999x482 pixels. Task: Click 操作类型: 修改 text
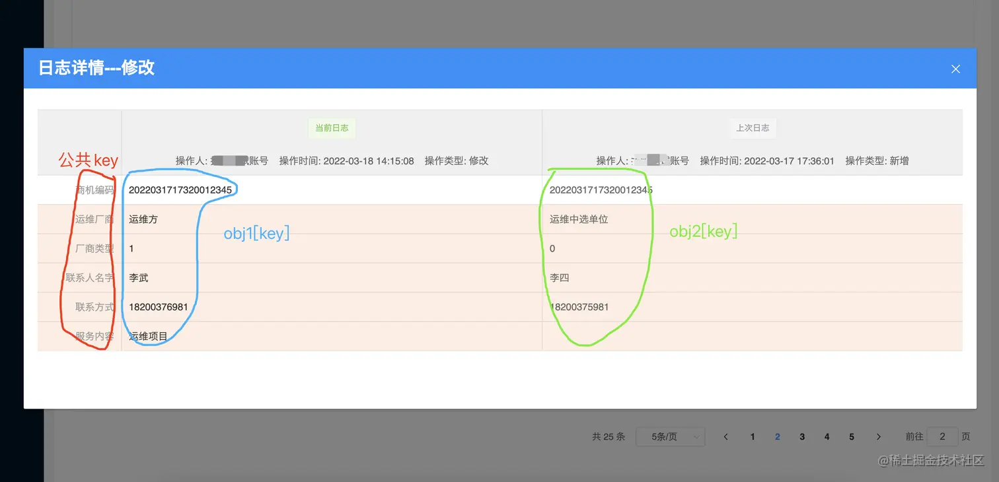pyautogui.click(x=457, y=160)
